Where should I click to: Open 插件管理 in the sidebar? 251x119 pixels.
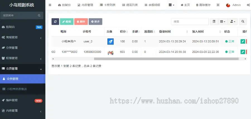(x=23, y=100)
